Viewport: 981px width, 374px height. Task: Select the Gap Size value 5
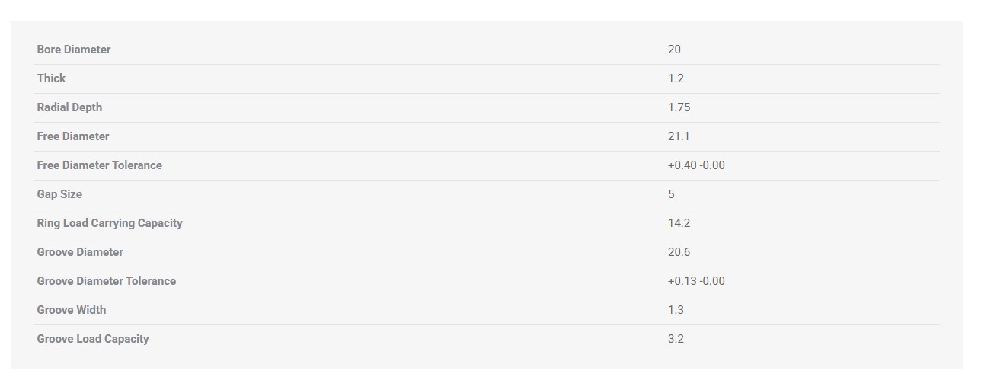(x=671, y=194)
